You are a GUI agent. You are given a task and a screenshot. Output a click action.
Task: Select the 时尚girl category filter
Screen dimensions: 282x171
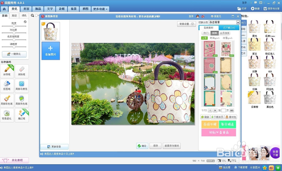[215, 38]
